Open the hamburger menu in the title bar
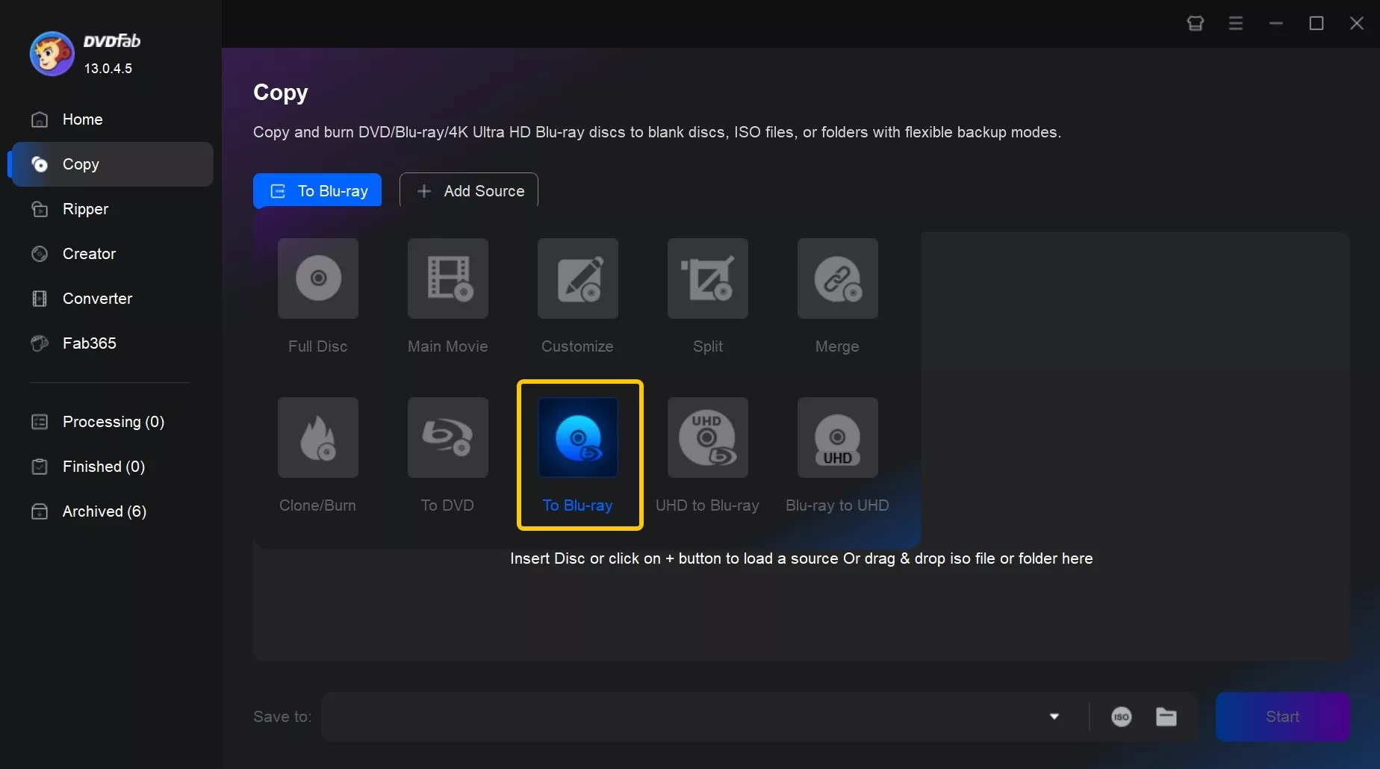 [1236, 23]
